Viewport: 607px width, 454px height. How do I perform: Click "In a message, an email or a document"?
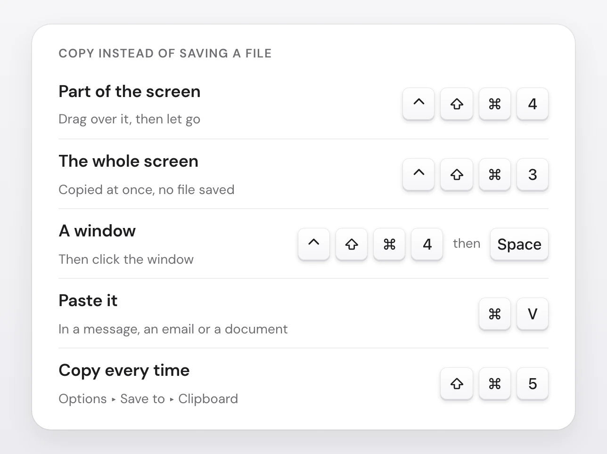pos(173,329)
